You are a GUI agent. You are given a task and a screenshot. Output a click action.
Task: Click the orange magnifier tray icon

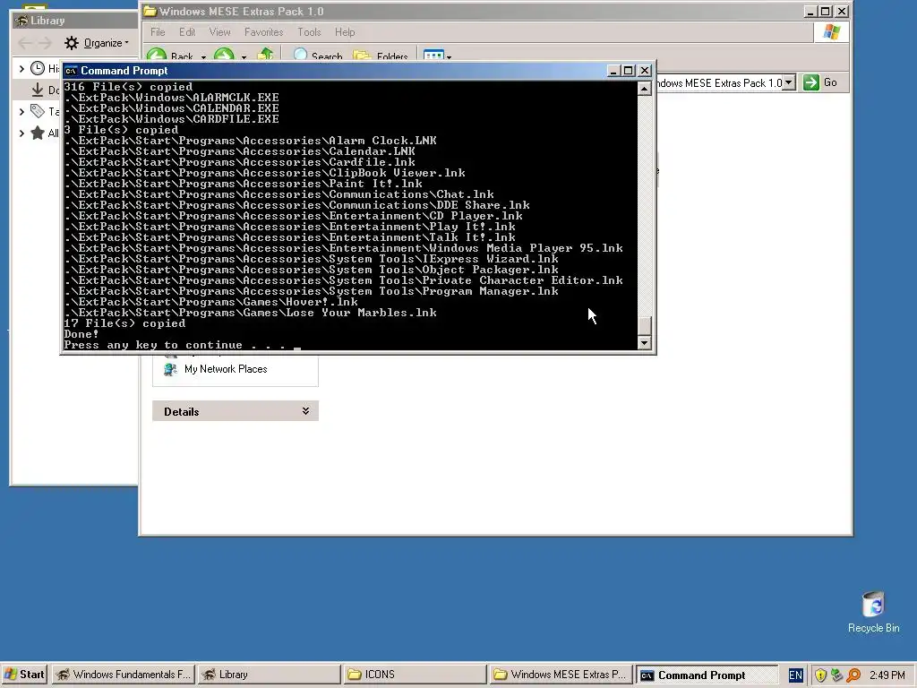click(853, 675)
